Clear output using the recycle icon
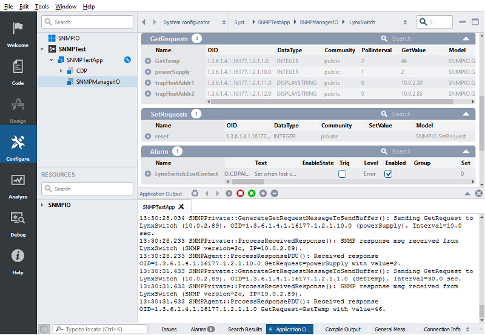This screenshot has width=485, height=335. [195, 194]
